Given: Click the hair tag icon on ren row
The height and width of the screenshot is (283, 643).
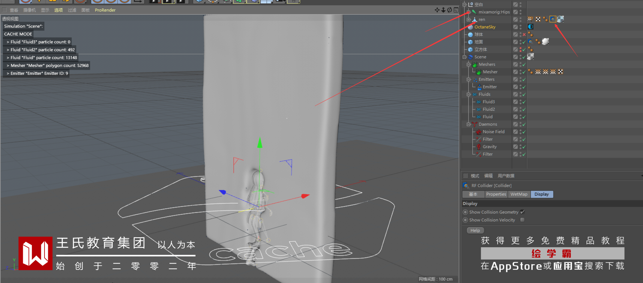Looking at the screenshot, I should (530, 19).
